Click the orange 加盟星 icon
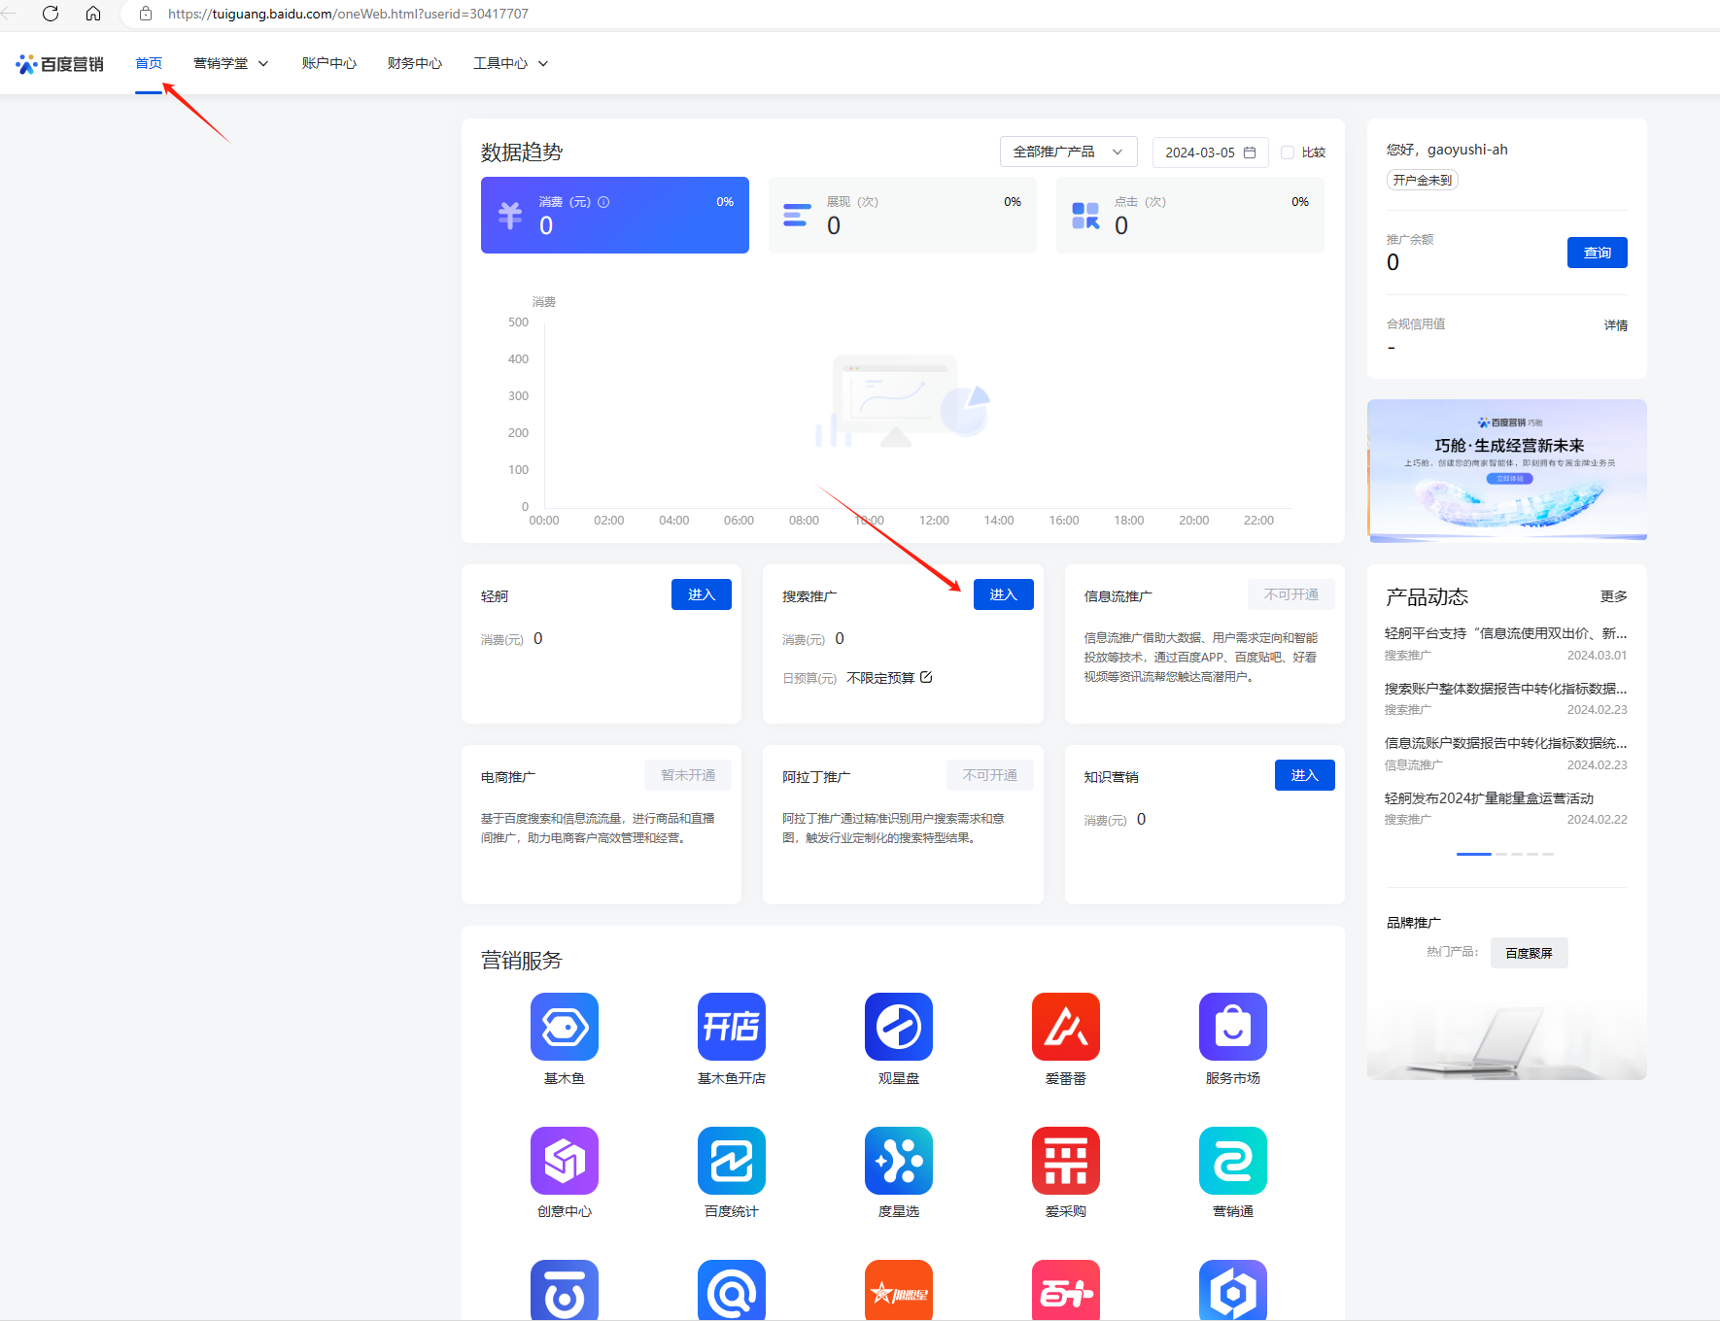1720x1321 pixels. 899,1290
